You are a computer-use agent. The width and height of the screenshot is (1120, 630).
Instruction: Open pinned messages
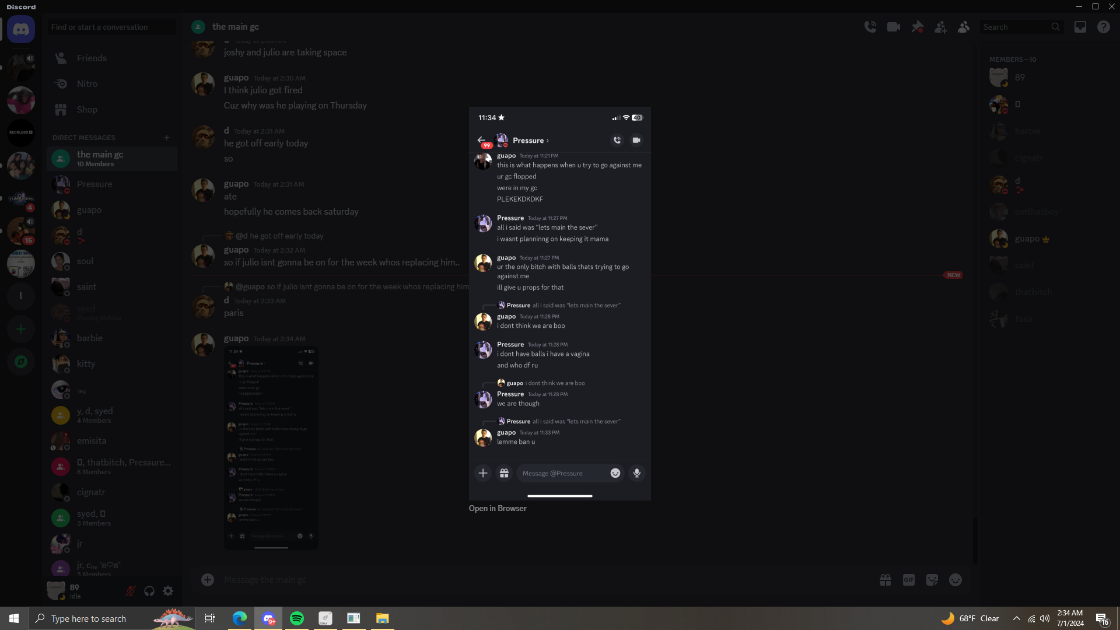pyautogui.click(x=917, y=27)
